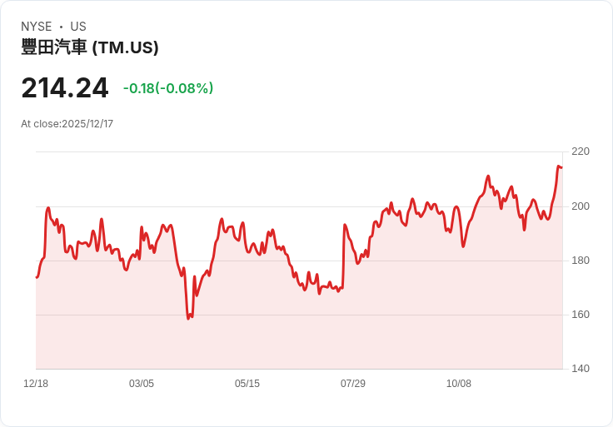The height and width of the screenshot is (427, 613).
Task: Click the 07/29 date axis label
Action: (x=353, y=384)
